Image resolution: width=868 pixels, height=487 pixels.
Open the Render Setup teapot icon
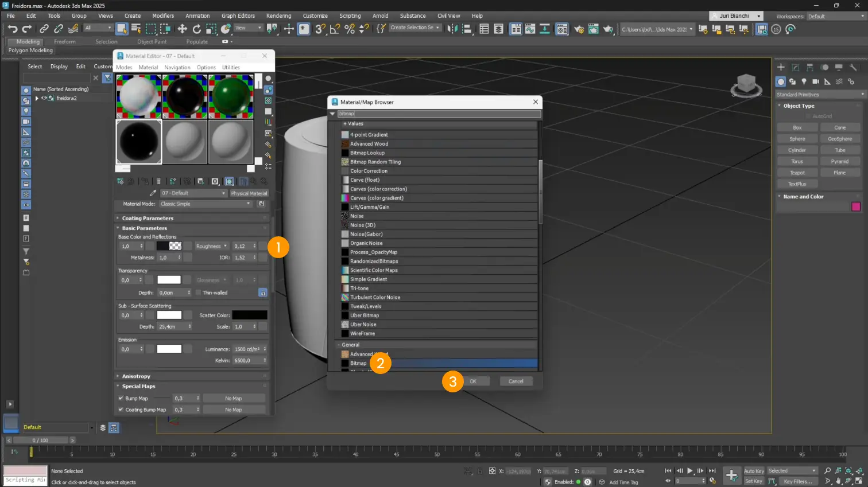pos(579,29)
